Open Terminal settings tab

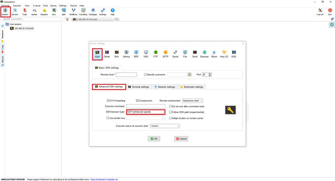(x=138, y=87)
